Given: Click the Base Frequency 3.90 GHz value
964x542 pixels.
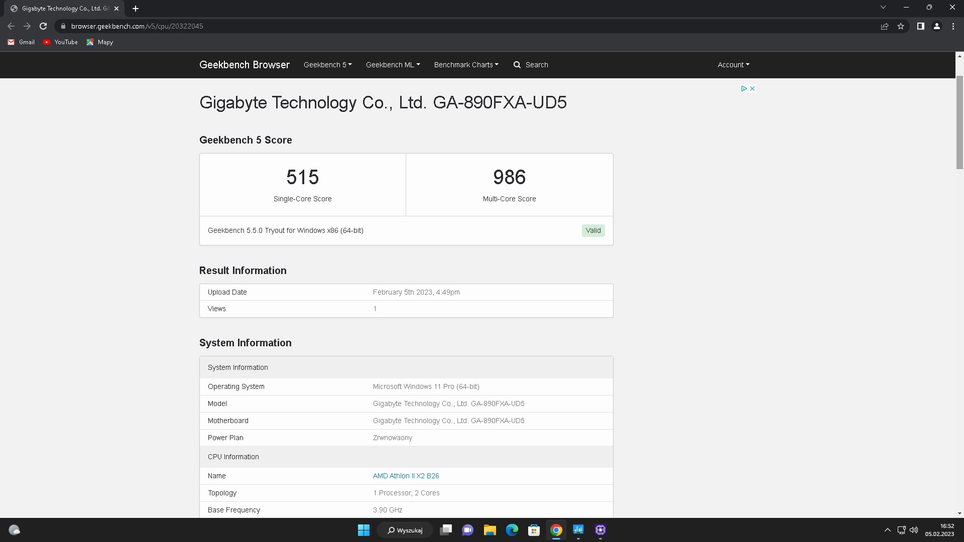Looking at the screenshot, I should tap(388, 510).
